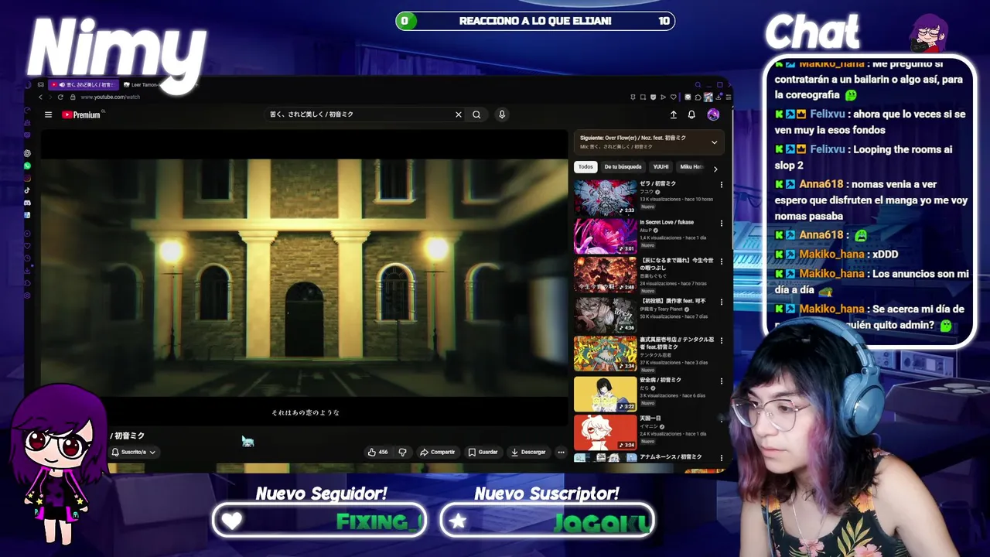Click the Descargar download button
990x557 pixels.
click(x=528, y=452)
